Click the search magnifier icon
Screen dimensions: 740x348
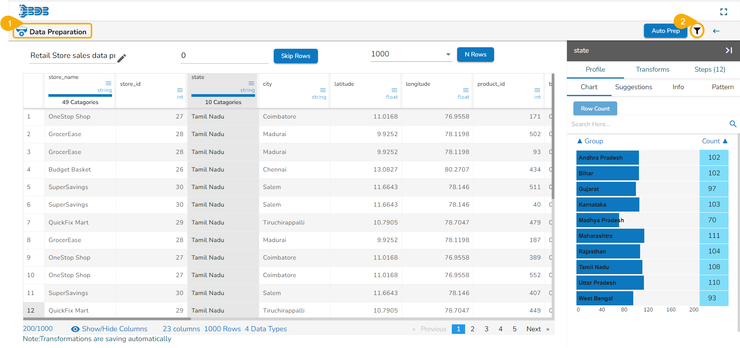[x=733, y=124]
